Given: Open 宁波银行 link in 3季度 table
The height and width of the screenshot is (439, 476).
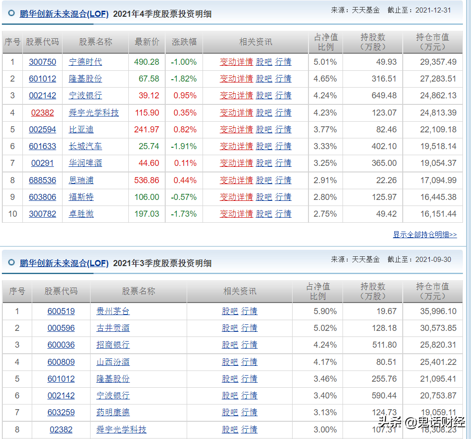Looking at the screenshot, I should 113,396.
